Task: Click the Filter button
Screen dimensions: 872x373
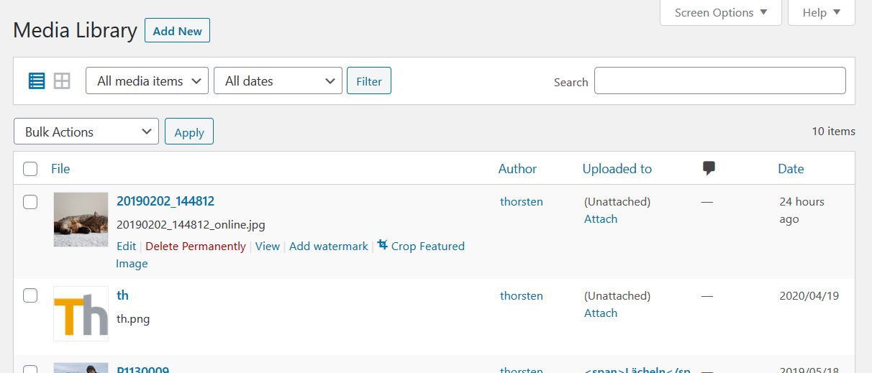Action: point(369,81)
